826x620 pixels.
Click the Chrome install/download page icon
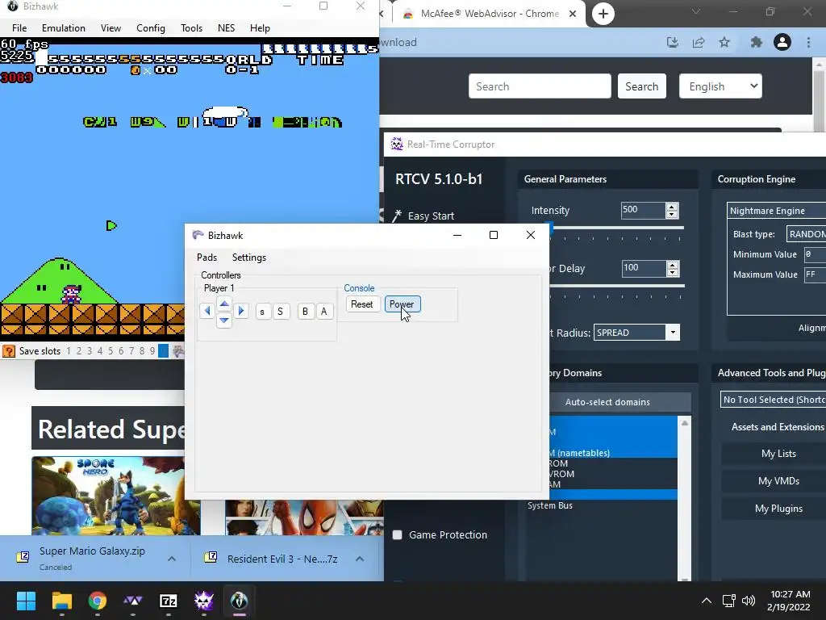tap(673, 42)
